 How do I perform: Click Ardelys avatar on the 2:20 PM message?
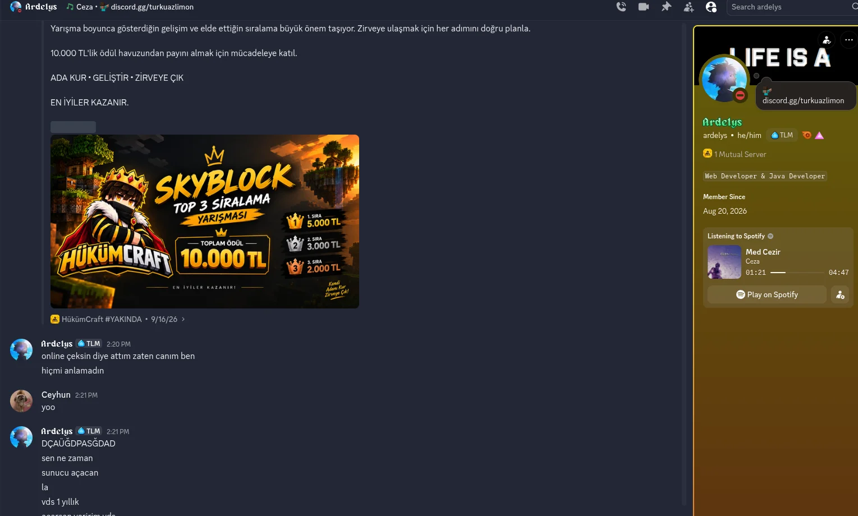tap(21, 350)
